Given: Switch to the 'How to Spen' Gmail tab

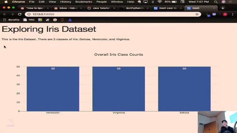Looking at the screenshot, I should pos(35,8).
